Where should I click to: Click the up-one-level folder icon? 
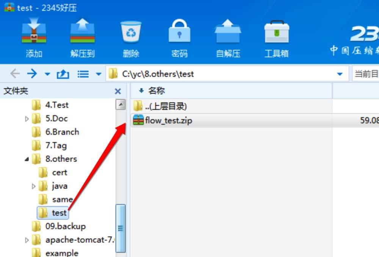[x=63, y=74]
